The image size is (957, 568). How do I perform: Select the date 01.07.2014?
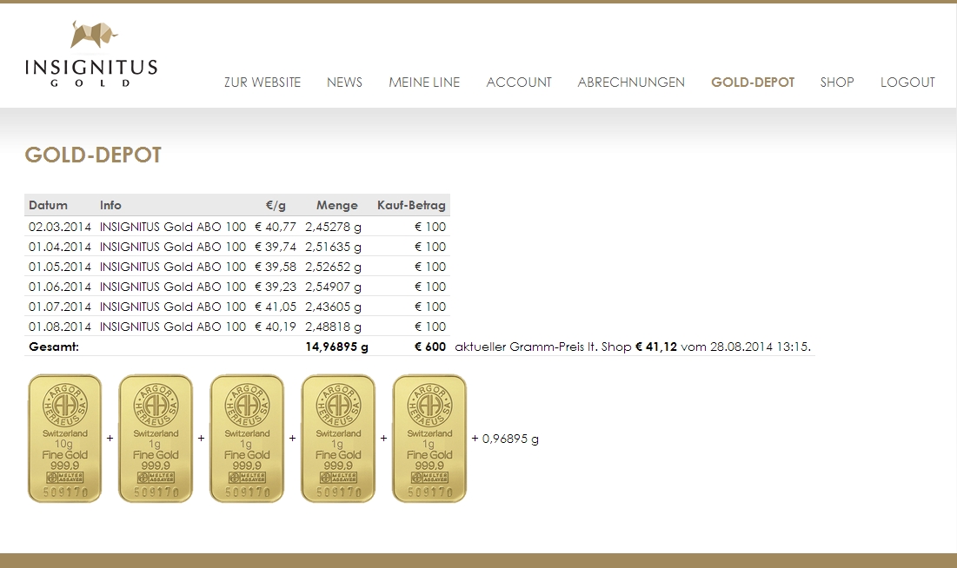(60, 307)
